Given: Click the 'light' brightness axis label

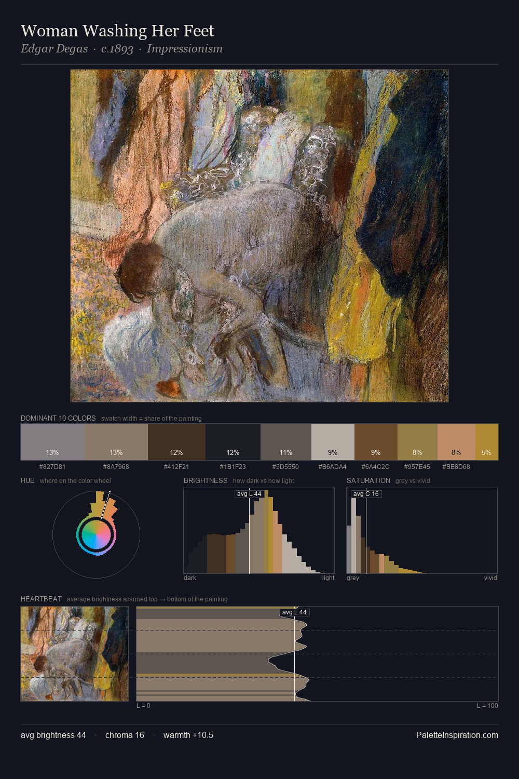Looking at the screenshot, I should click(x=328, y=578).
